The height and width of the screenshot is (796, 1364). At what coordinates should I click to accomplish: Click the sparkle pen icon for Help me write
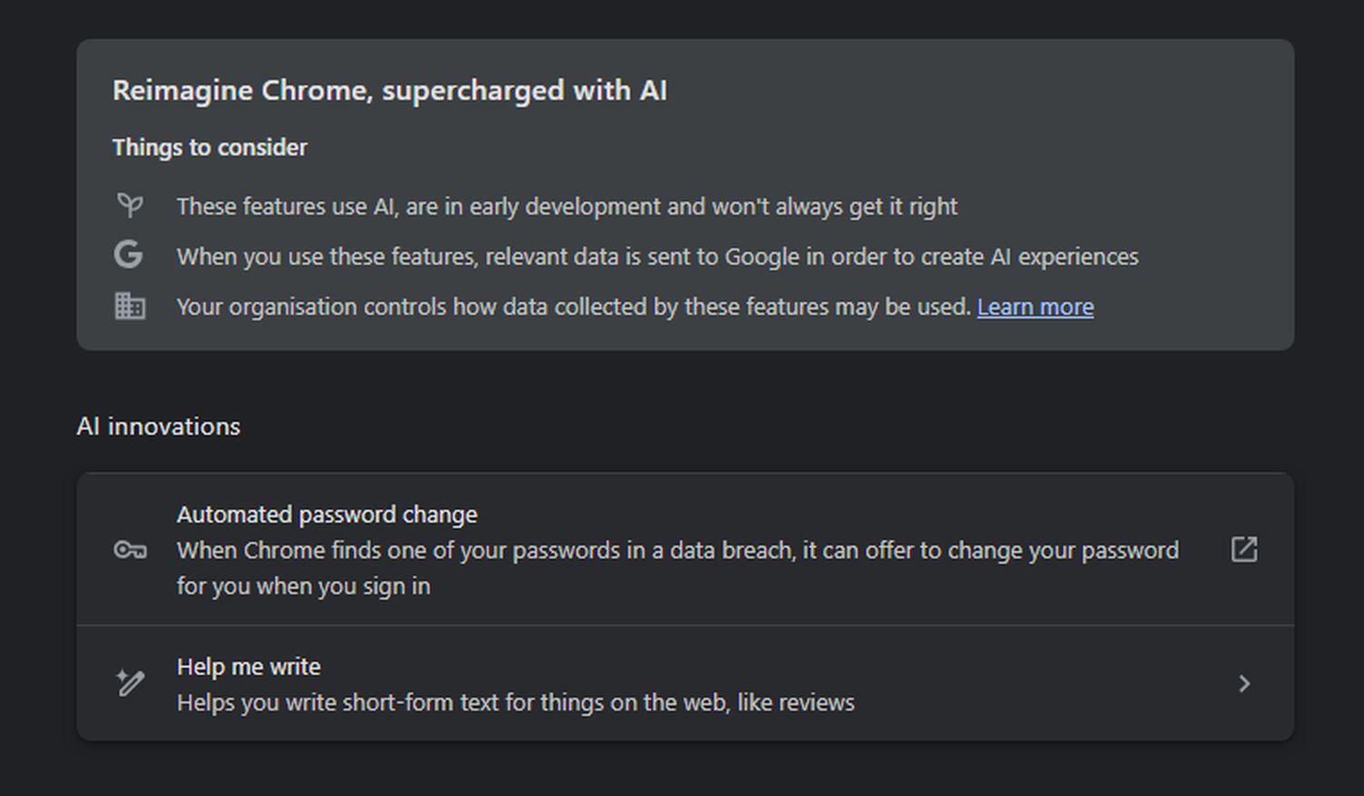130,682
